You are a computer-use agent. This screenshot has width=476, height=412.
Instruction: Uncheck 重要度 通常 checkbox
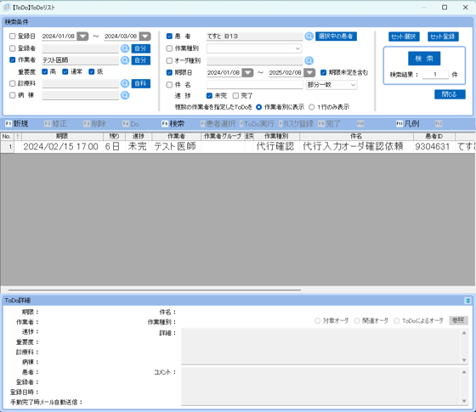coord(65,71)
